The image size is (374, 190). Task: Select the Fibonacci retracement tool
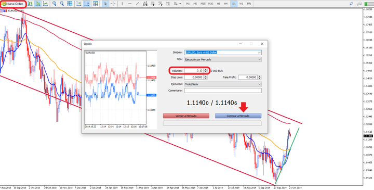click(x=153, y=4)
